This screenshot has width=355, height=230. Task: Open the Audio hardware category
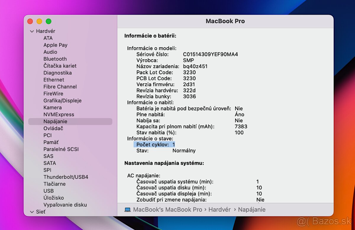pyautogui.click(x=50, y=52)
